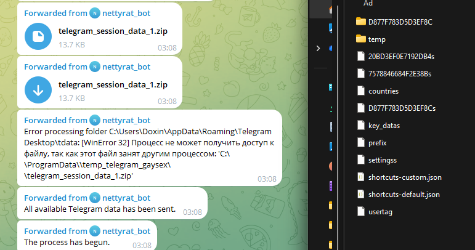Screen dimensions: 475x250
Task: Click the settingss file name
Action: point(383,160)
